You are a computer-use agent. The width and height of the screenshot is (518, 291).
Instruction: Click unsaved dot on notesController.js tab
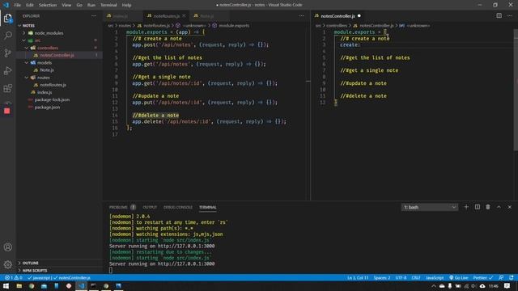point(359,16)
